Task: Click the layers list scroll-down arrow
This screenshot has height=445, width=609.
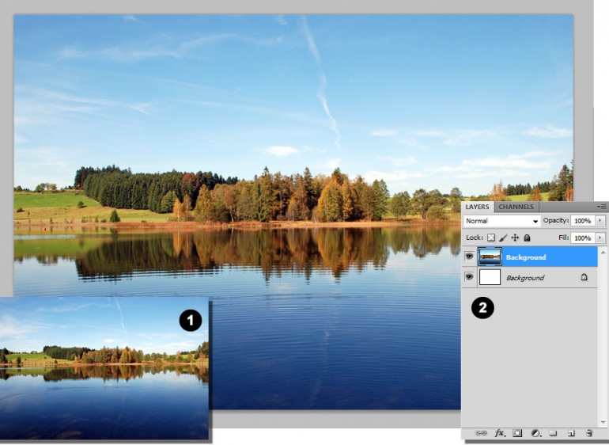Action: tap(603, 423)
